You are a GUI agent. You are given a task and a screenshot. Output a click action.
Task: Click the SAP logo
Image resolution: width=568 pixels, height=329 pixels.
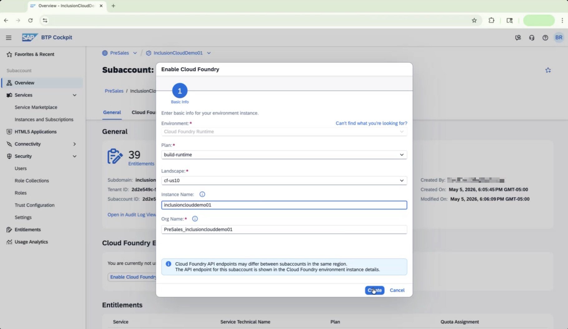coord(30,37)
